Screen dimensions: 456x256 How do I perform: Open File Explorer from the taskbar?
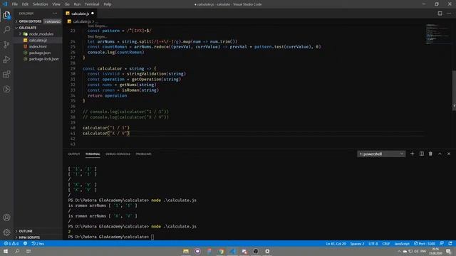coord(186,251)
